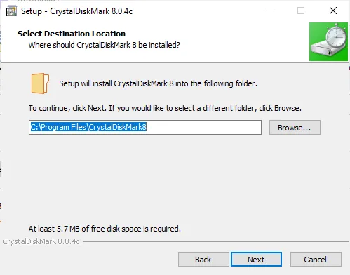Click the Setup - CrystalDiskMark 8.0.4c window title
Image resolution: width=350 pixels, height=275 pixels.
[x=76, y=11]
